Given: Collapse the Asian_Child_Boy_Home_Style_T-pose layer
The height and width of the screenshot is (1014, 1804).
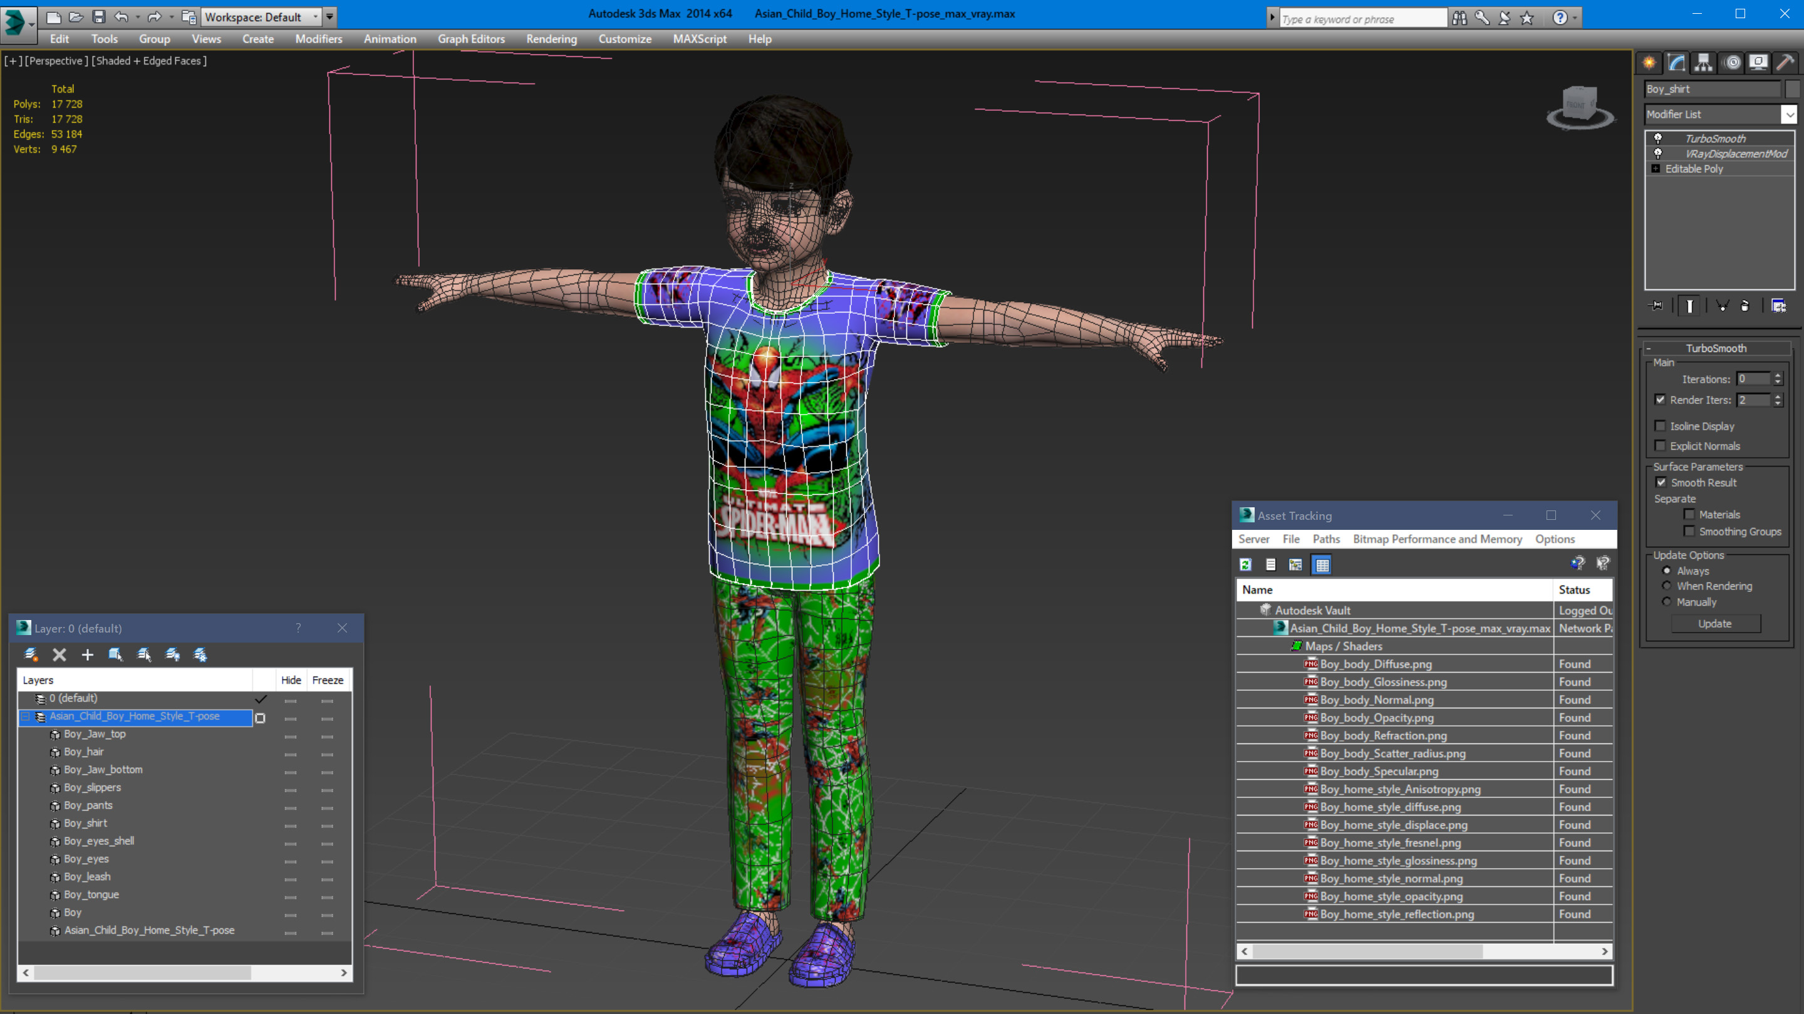Looking at the screenshot, I should coord(25,717).
